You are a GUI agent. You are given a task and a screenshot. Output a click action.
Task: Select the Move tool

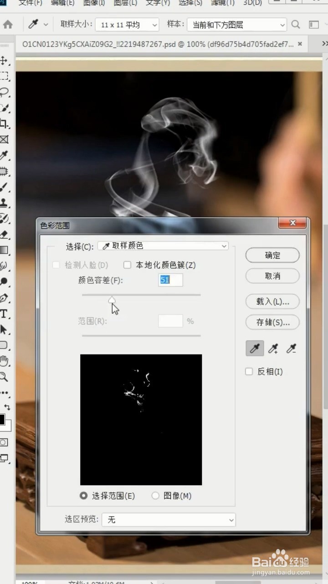click(4, 61)
